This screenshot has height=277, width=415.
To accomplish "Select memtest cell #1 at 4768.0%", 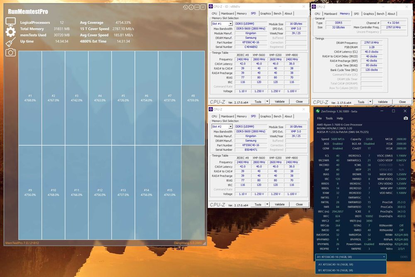I will (30, 98).
